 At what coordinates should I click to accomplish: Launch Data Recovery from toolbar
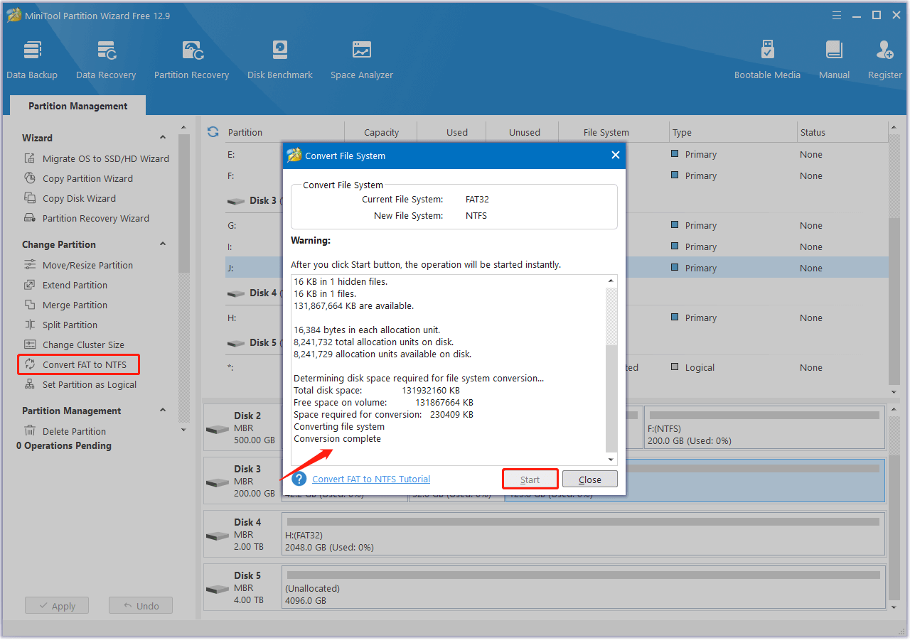[x=106, y=60]
